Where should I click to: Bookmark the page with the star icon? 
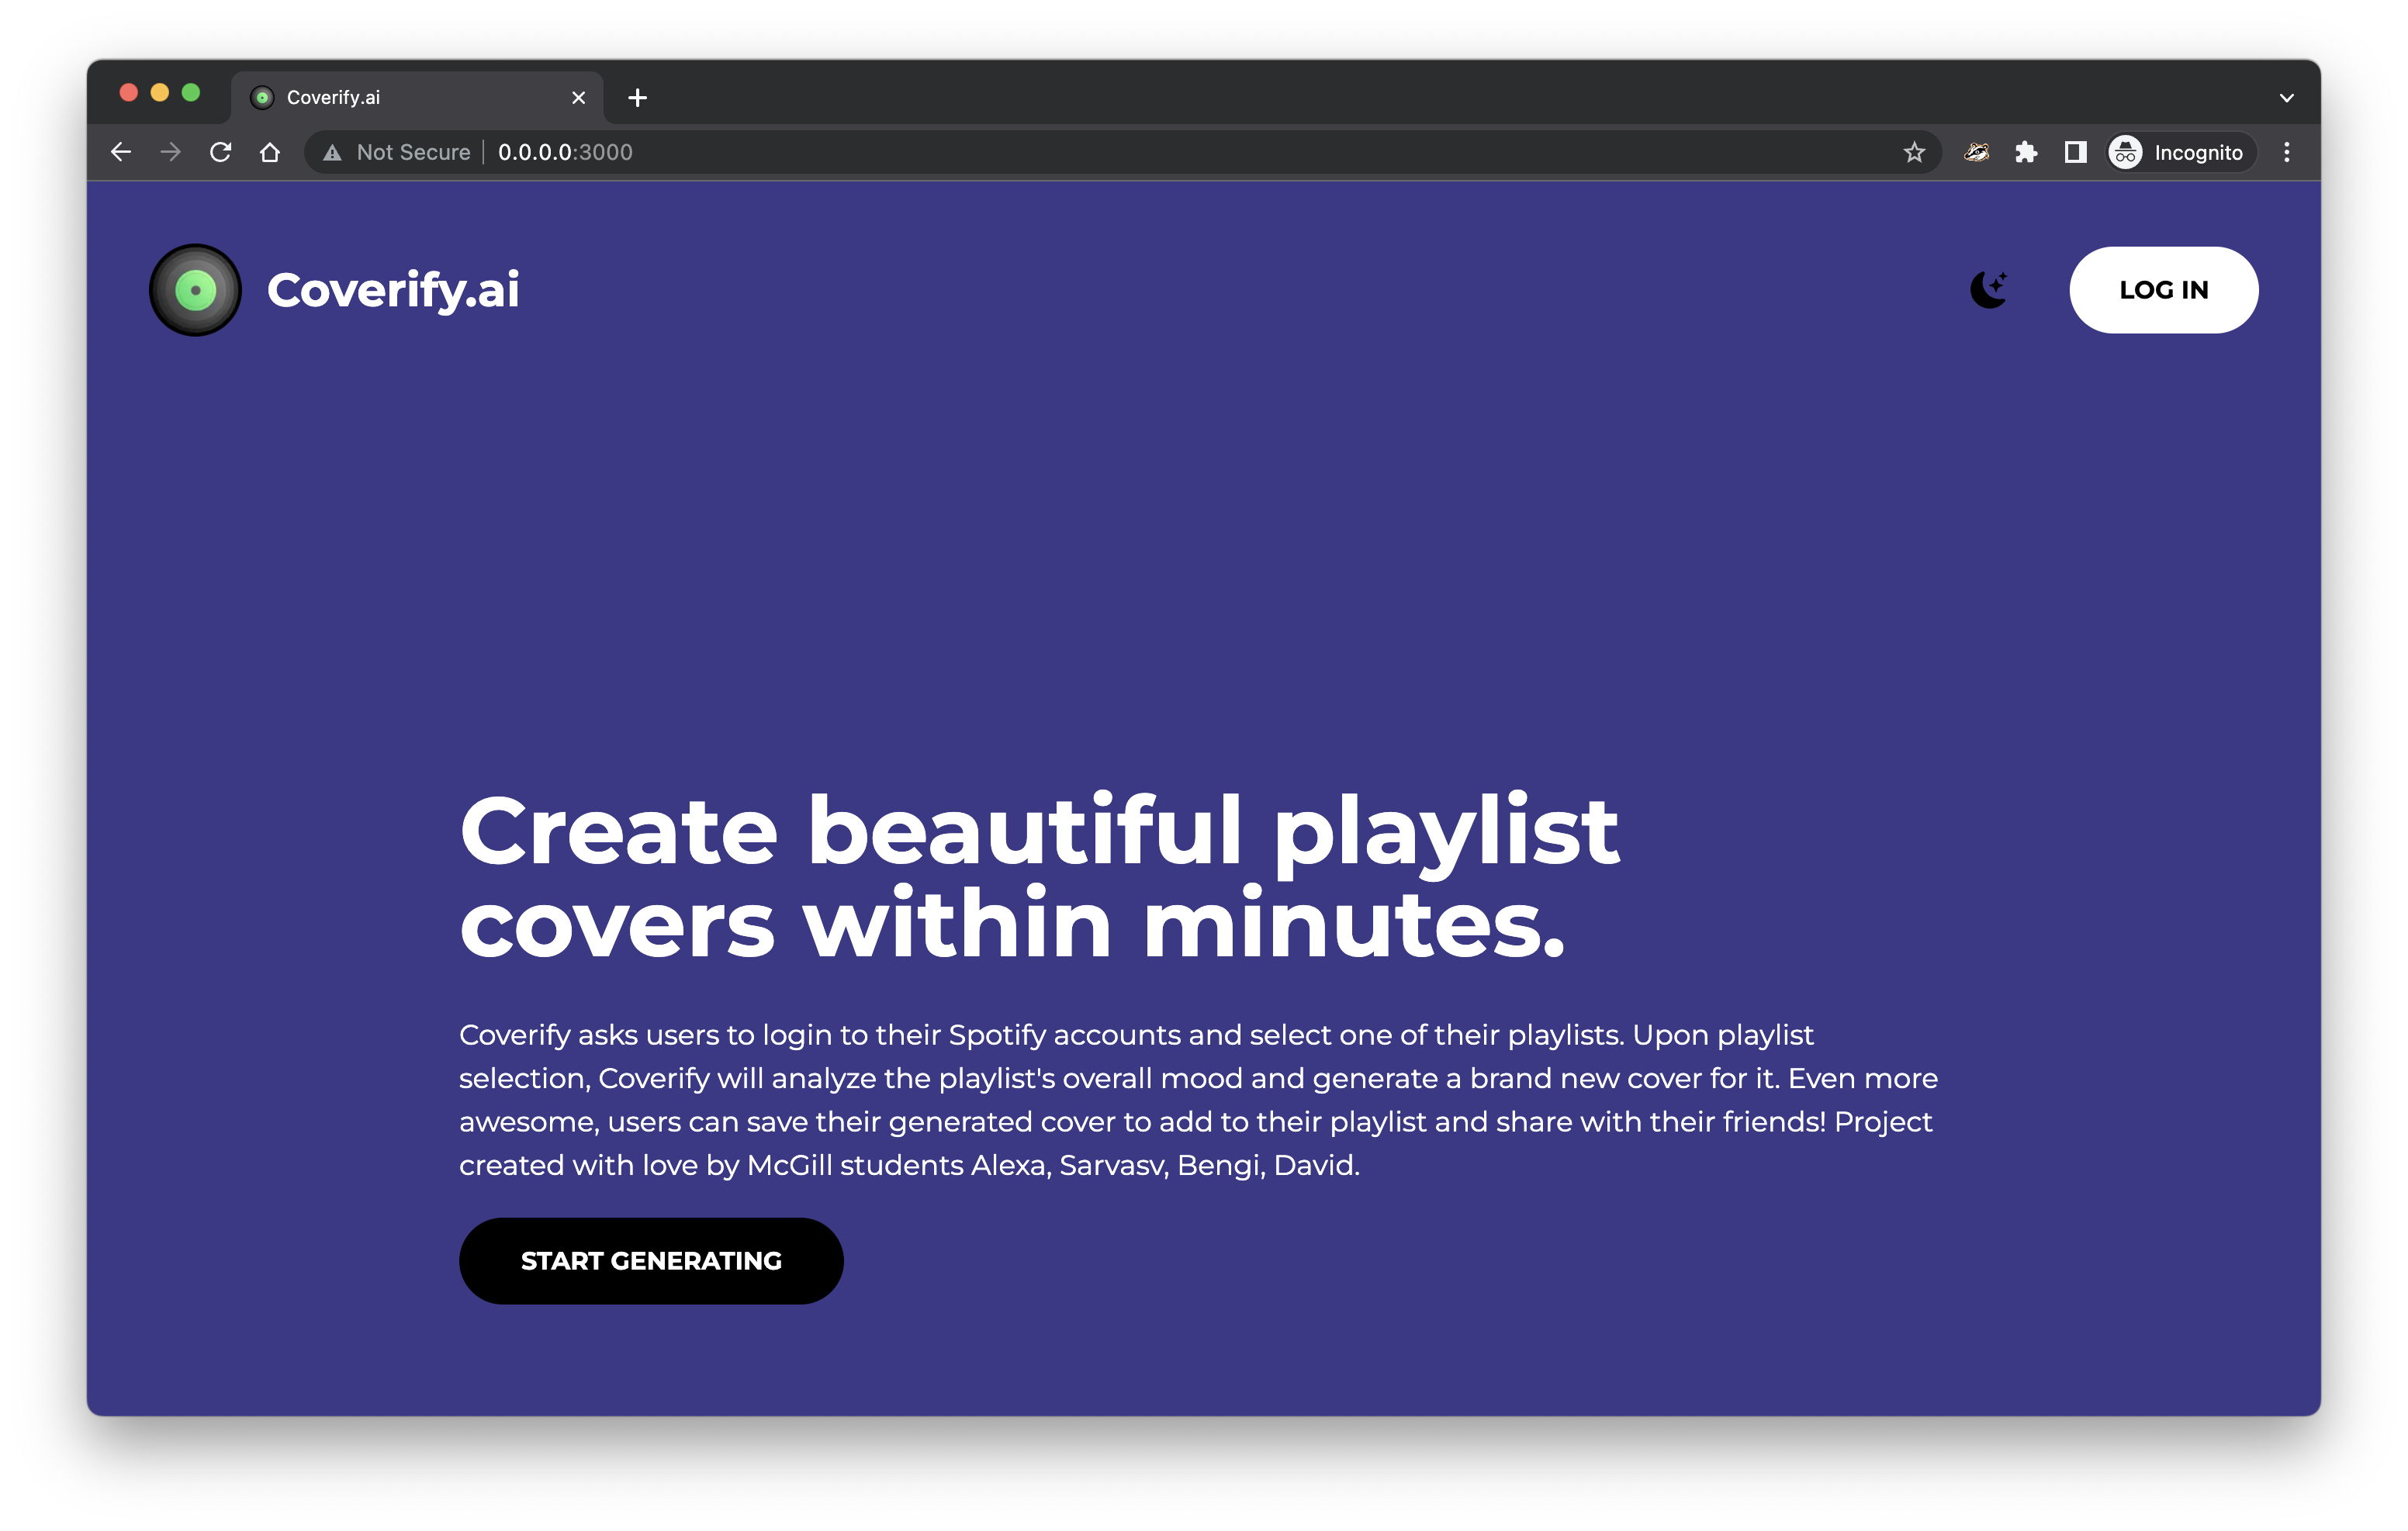(1913, 152)
